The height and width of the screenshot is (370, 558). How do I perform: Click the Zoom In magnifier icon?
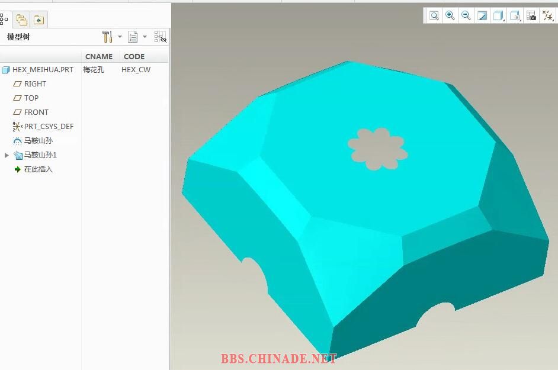tap(450, 16)
